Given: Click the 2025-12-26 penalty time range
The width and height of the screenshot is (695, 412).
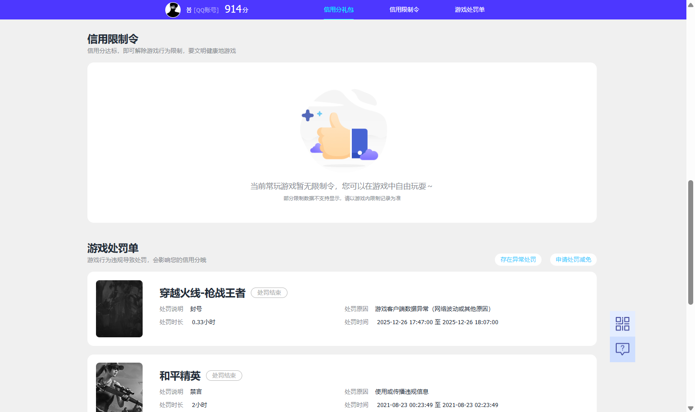Looking at the screenshot, I should coord(437,322).
